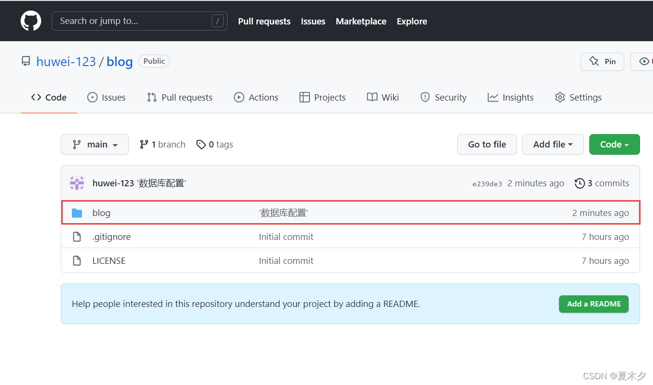The height and width of the screenshot is (385, 653).
Task: Click the README help prompt text
Action: click(246, 304)
